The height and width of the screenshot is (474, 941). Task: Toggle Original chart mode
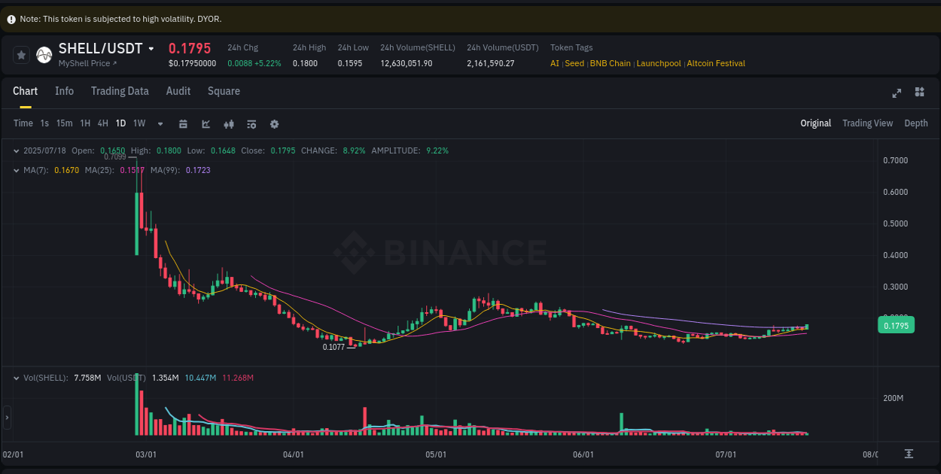[x=816, y=123]
